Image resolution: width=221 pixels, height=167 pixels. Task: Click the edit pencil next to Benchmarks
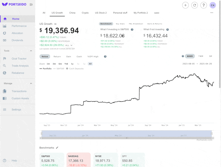(57, 147)
